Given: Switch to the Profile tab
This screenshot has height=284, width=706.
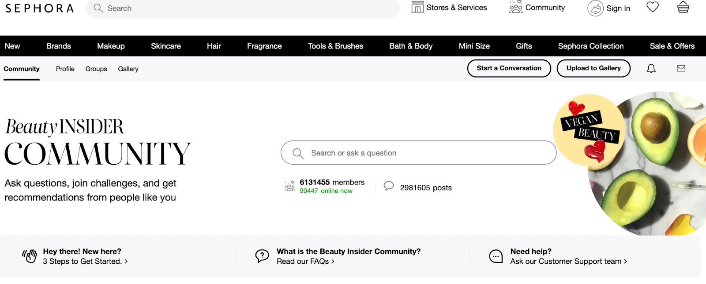Looking at the screenshot, I should click(65, 69).
